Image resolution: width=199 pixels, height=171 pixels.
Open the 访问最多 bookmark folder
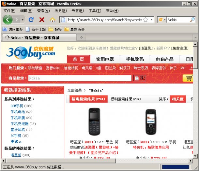pos(13,29)
